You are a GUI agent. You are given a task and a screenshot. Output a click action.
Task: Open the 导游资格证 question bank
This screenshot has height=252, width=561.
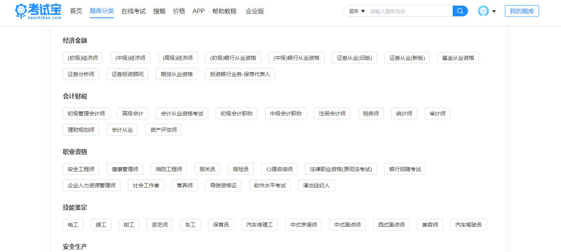[223, 185]
